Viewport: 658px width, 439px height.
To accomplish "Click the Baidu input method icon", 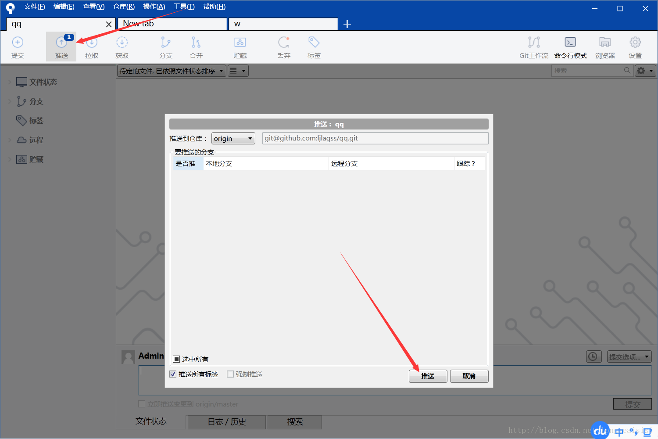I will click(600, 431).
